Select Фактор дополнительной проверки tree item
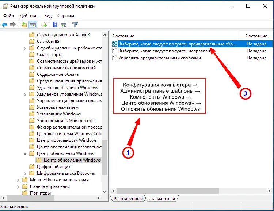This screenshot has width=274, height=211. [69, 127]
